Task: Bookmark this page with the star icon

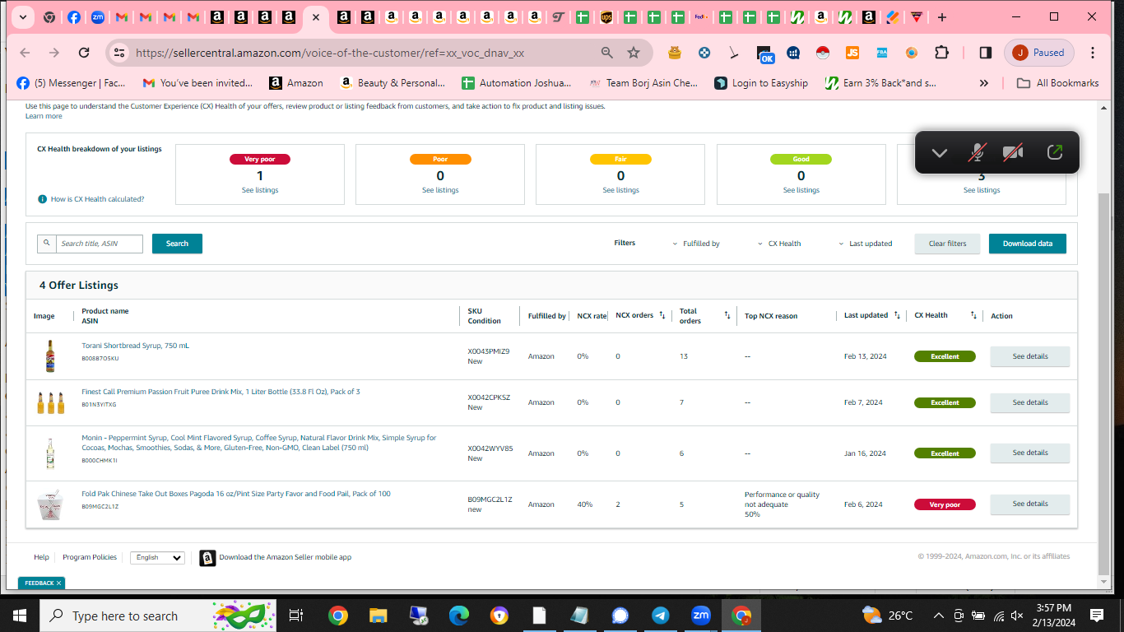Action: pos(634,53)
